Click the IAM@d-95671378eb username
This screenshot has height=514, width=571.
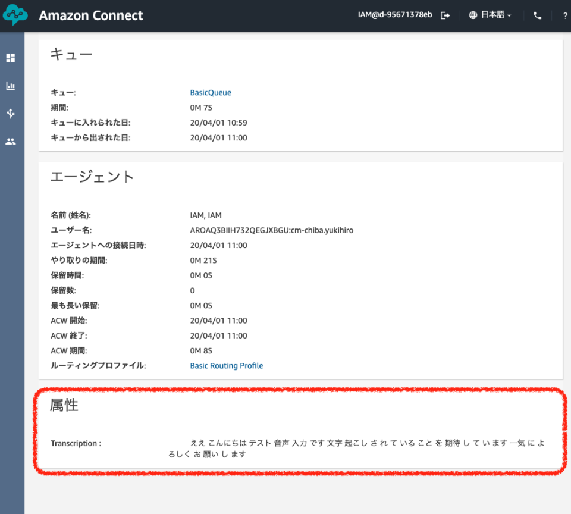click(395, 15)
